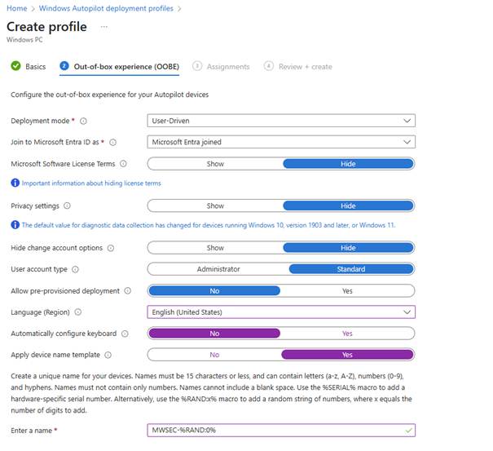Click info icon beside Apply device name template

pos(107,355)
